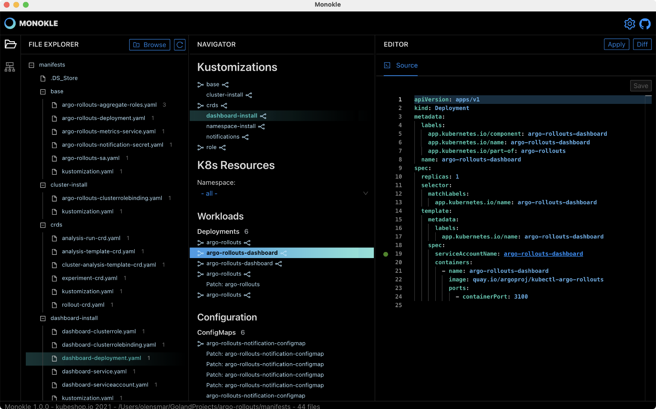This screenshot has height=409, width=656.
Task: Select the namespace-install kustomization
Action: coord(231,126)
